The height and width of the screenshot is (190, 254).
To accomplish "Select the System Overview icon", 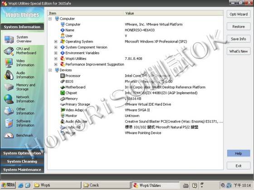I will point(9,39).
